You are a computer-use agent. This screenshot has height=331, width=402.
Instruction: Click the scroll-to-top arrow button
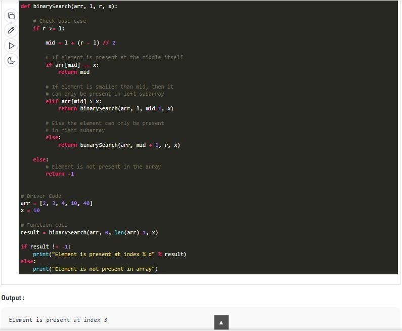click(221, 322)
